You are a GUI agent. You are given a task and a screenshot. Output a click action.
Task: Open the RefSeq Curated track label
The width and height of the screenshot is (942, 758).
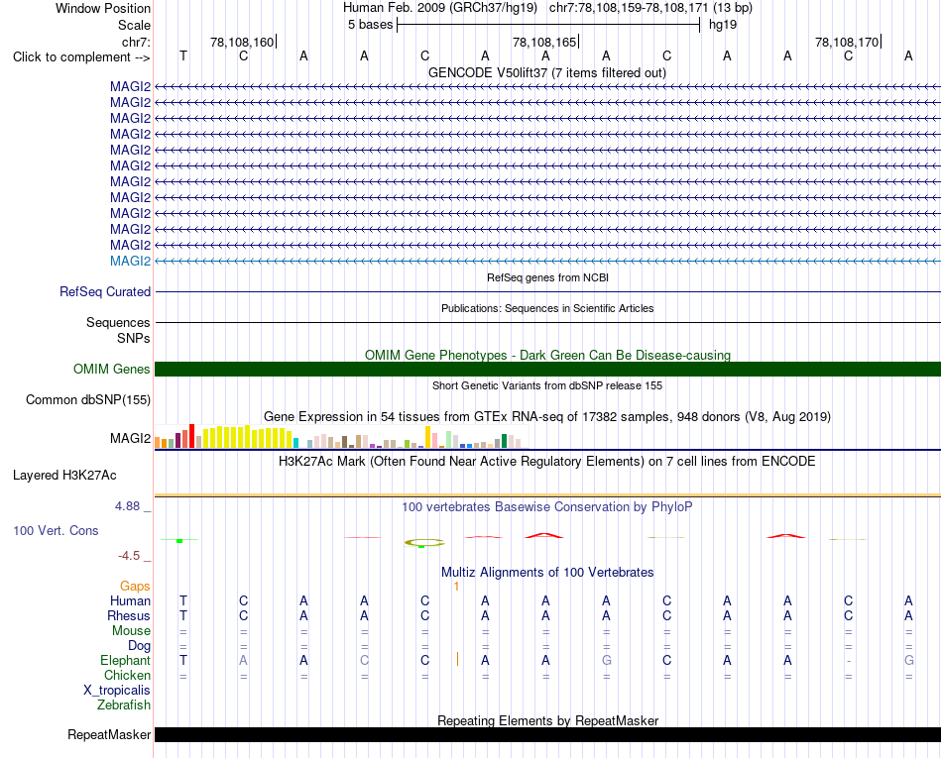(104, 291)
